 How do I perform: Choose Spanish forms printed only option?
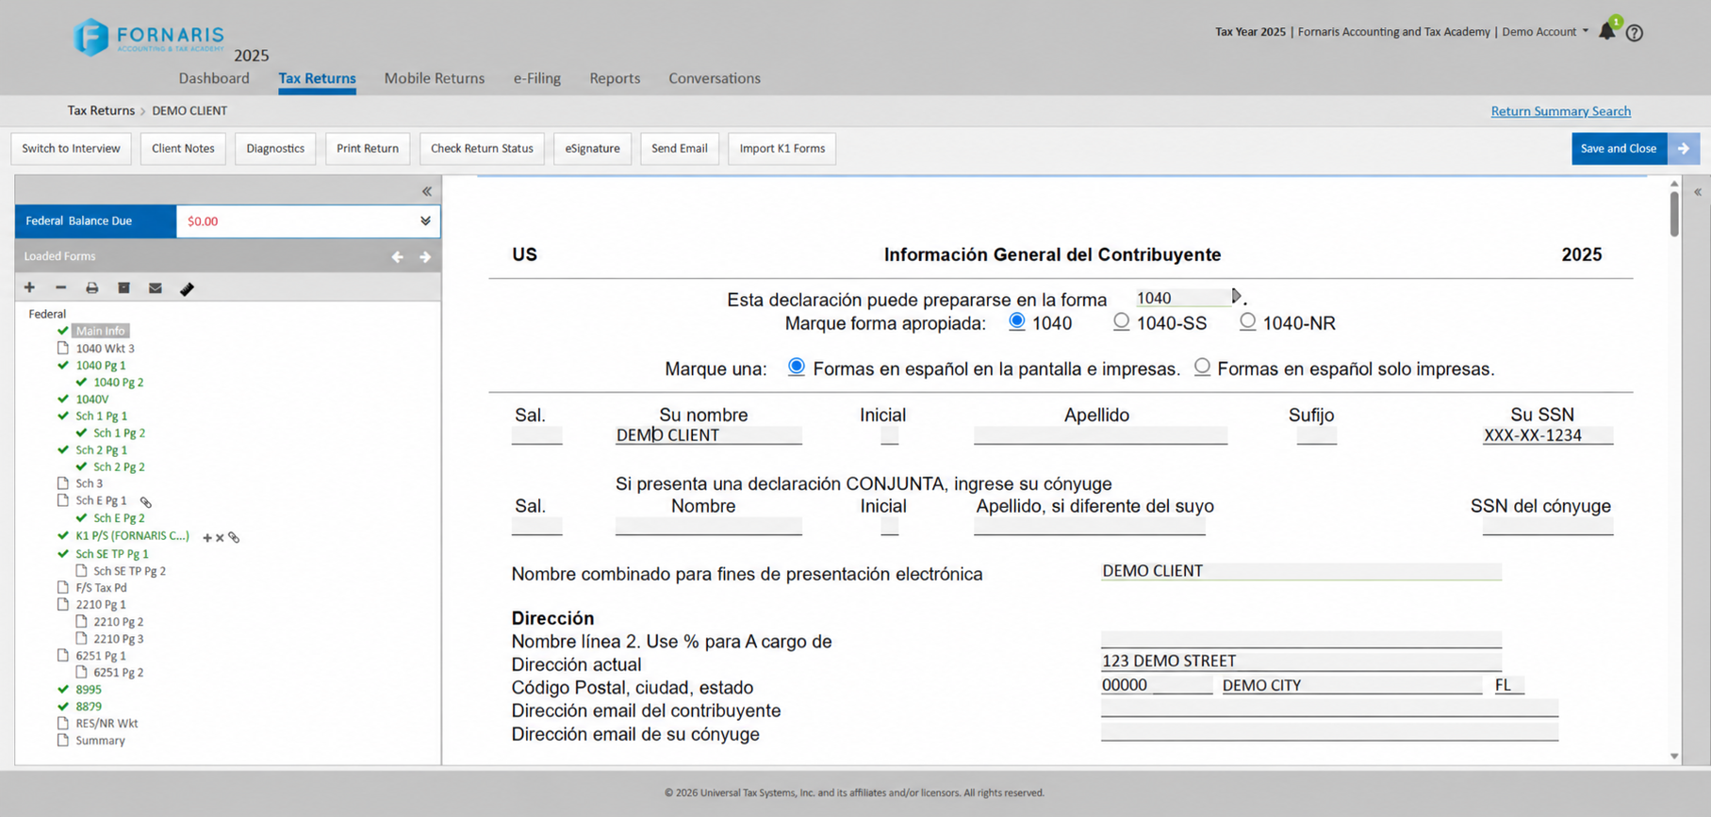coord(1202,367)
